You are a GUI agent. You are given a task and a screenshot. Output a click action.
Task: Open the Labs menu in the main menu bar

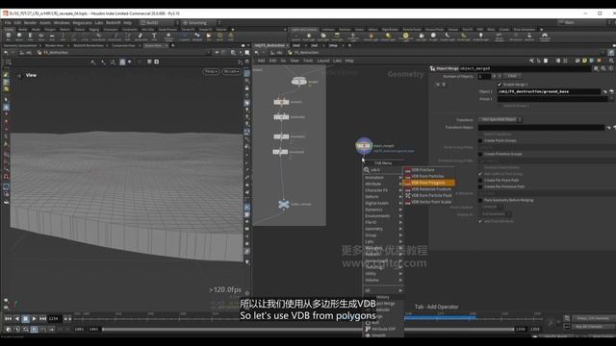point(99,23)
